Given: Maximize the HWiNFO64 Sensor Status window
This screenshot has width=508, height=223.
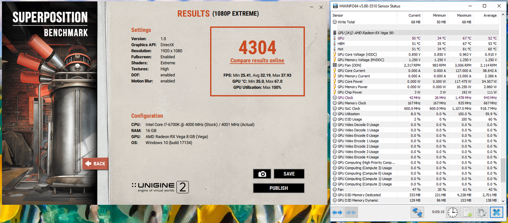Looking at the screenshot, I should 485,6.
